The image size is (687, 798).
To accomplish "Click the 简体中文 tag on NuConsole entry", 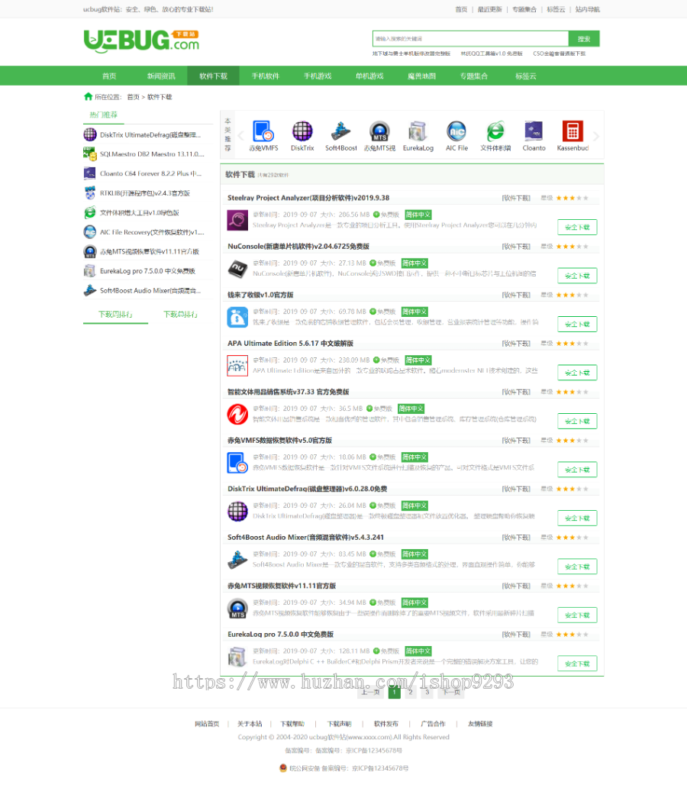I will click(414, 263).
